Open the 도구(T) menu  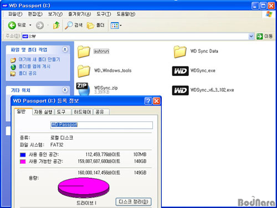pyautogui.click(x=104, y=14)
